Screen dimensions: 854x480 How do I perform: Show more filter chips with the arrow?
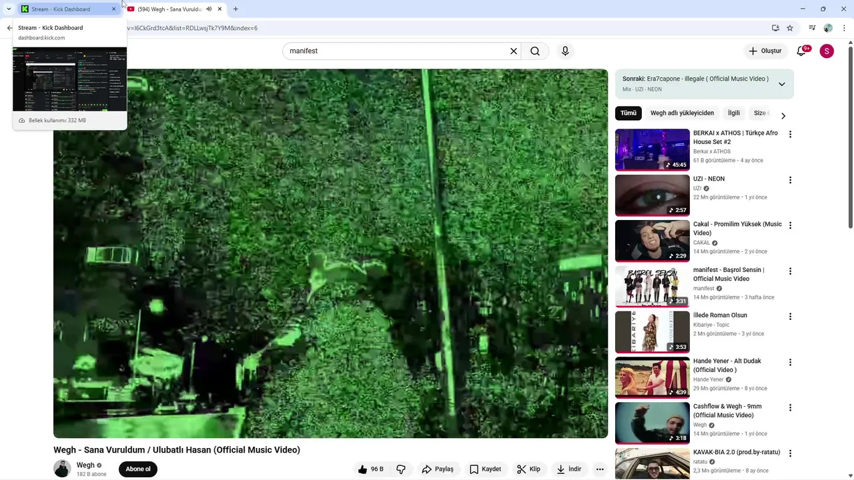(783, 115)
